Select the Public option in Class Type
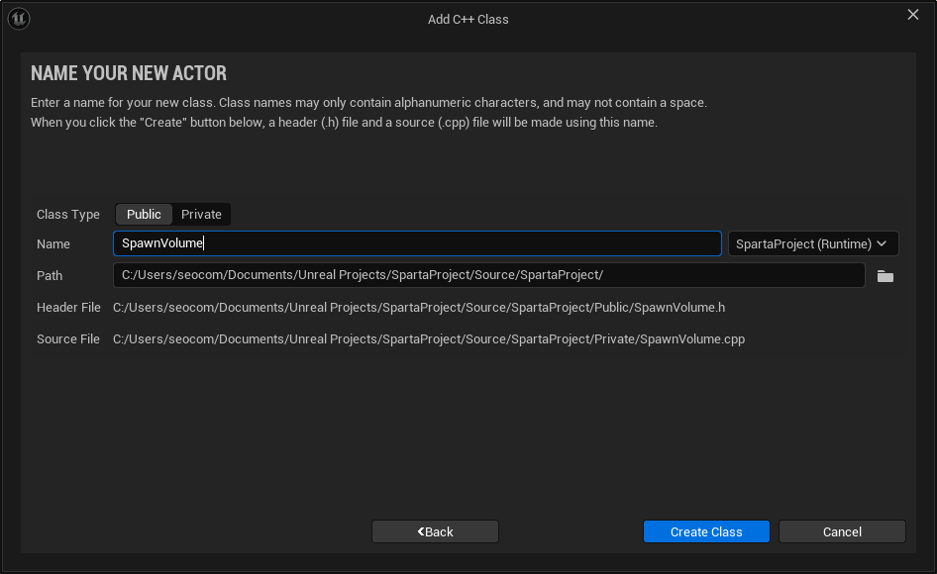Image resolution: width=937 pixels, height=574 pixels. point(143,214)
